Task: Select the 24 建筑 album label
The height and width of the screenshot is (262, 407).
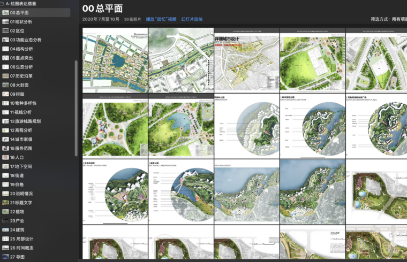Action: [17, 230]
